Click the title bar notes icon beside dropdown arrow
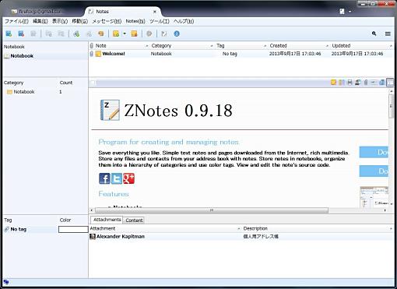Image resolution: width=397 pixels, height=289 pixels. point(342,12)
